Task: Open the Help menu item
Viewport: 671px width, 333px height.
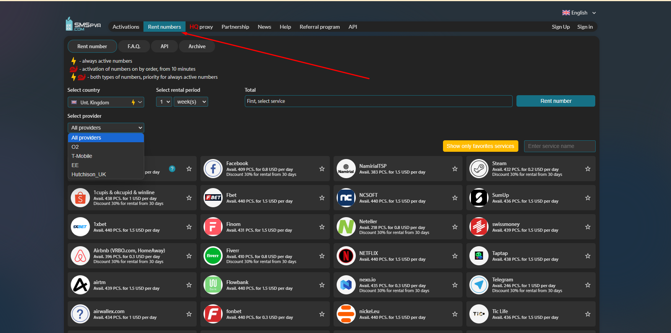Action: coord(285,27)
